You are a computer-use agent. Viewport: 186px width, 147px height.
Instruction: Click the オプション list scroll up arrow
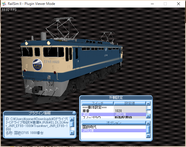click(148, 123)
